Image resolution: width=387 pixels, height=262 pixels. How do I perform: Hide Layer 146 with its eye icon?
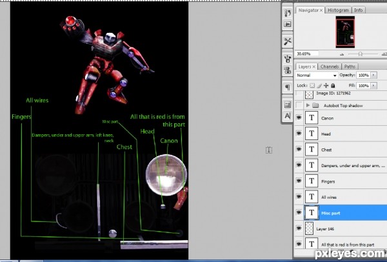coord(299,228)
